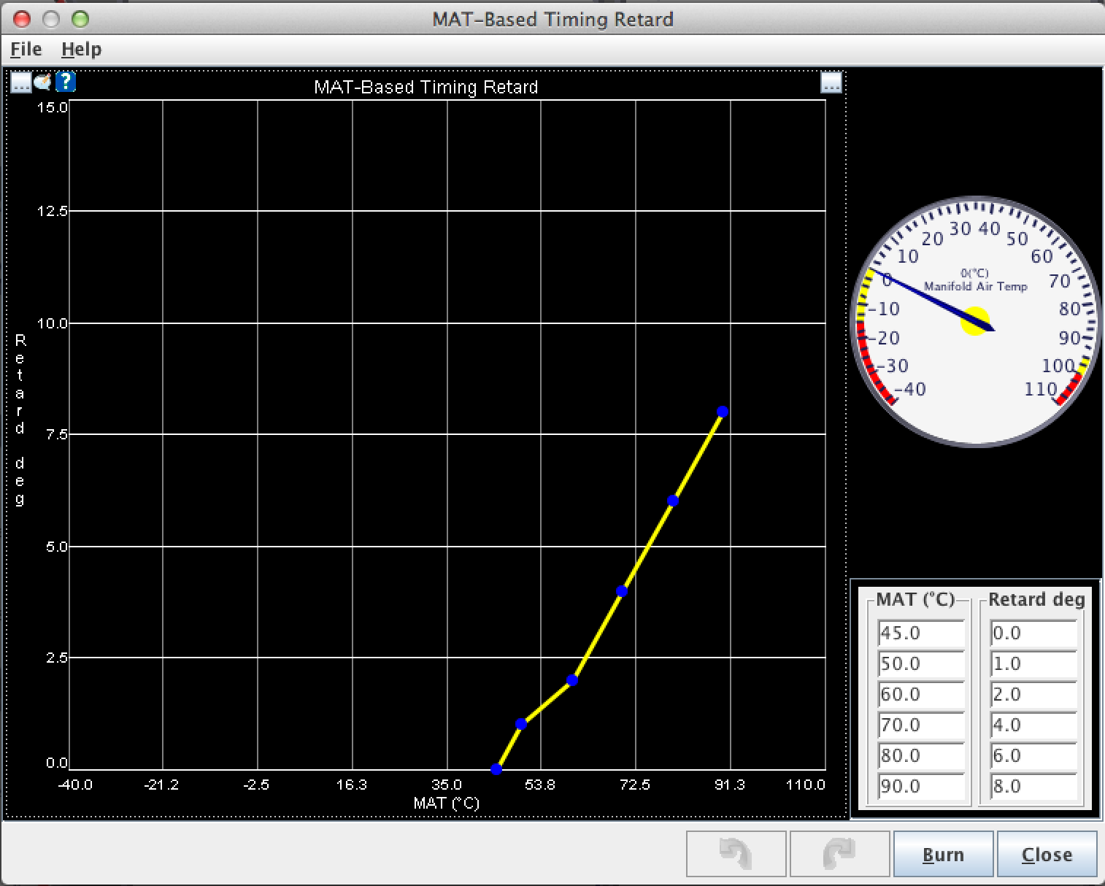This screenshot has height=886, width=1105.
Task: Open the ellipsis options button at graph top-left
Action: coord(21,82)
